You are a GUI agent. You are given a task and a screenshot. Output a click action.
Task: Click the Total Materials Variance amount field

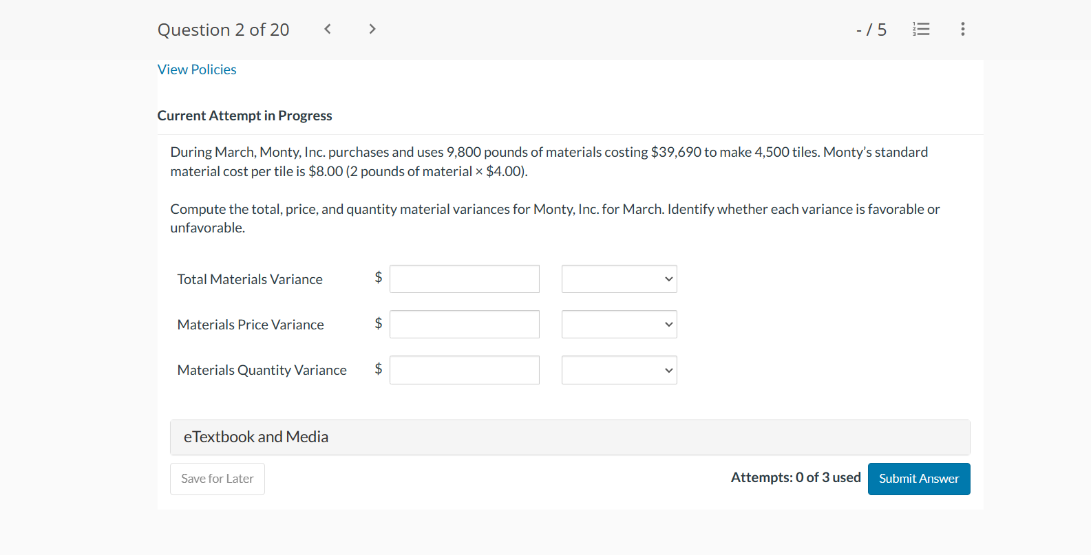click(465, 279)
